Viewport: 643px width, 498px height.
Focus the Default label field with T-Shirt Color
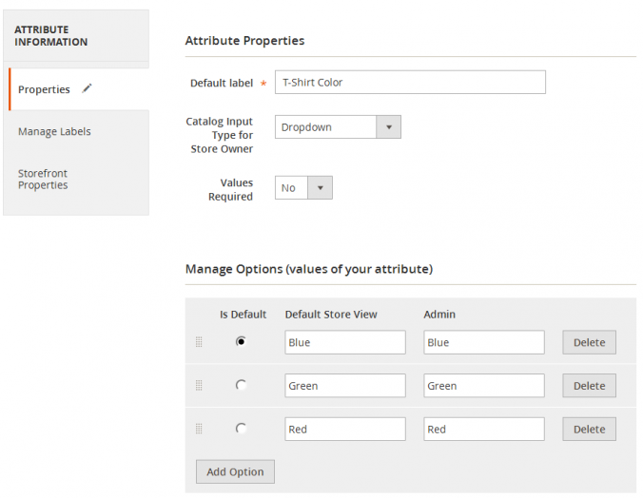pos(411,83)
